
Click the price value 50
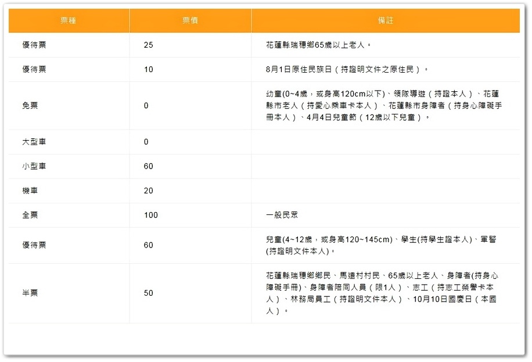tap(148, 293)
